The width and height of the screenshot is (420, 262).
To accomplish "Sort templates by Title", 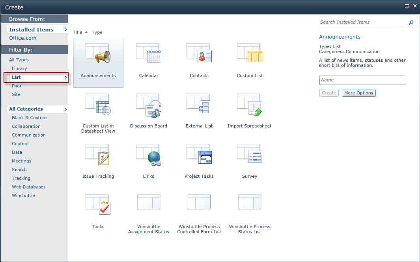I will coord(78,32).
